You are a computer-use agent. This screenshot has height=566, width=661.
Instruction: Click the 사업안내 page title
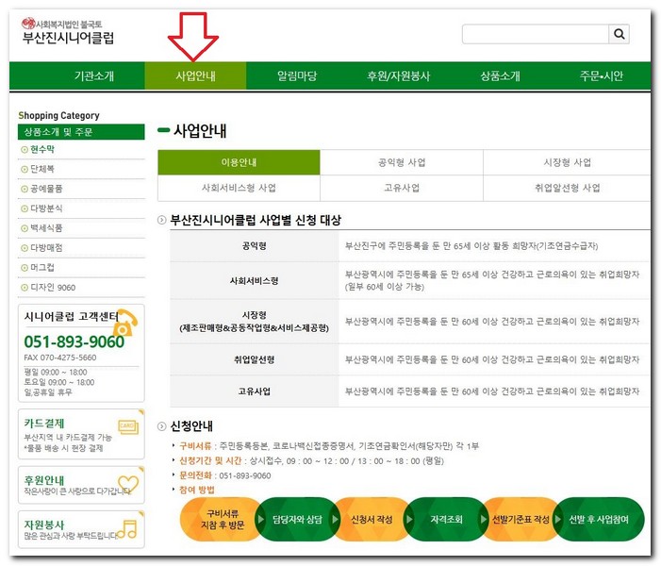[x=200, y=131]
